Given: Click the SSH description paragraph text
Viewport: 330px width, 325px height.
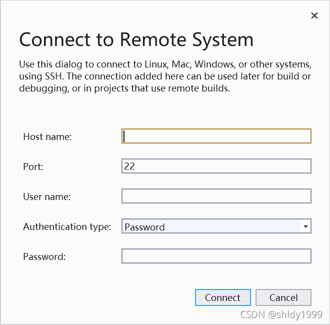Looking at the screenshot, I should click(165, 76).
